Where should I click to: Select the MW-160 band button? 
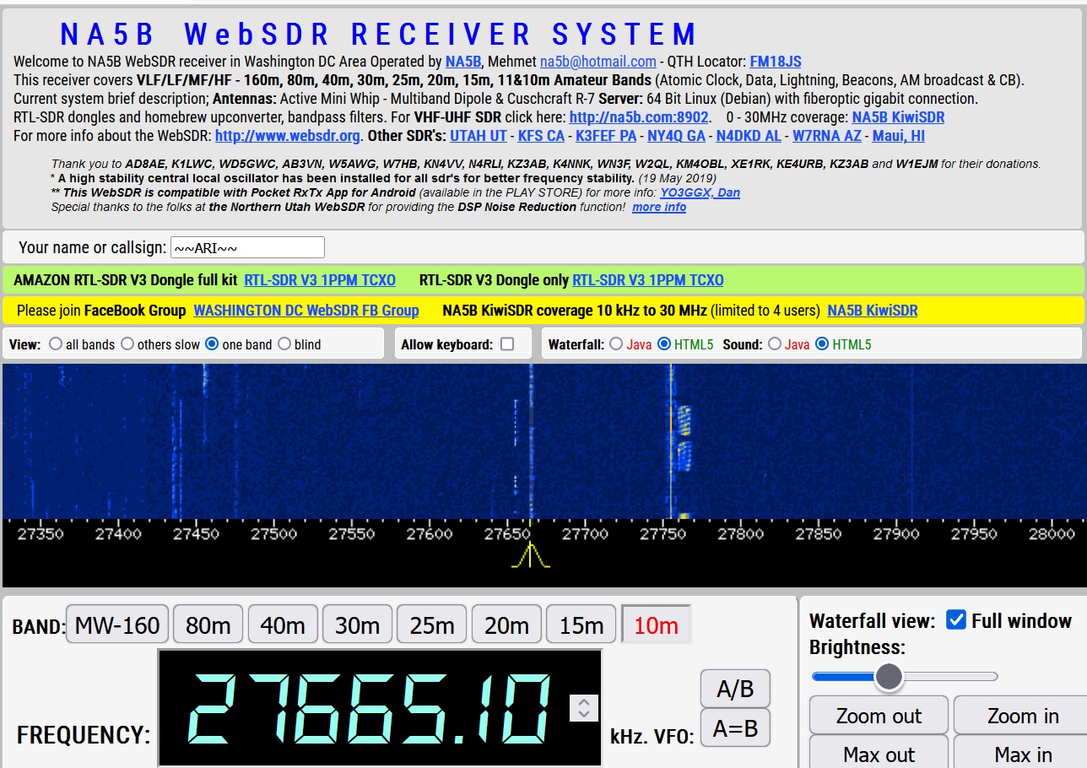coord(117,625)
